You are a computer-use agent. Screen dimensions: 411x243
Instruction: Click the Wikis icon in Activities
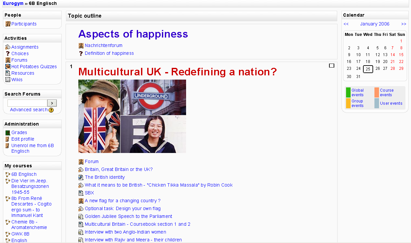coord(8,80)
